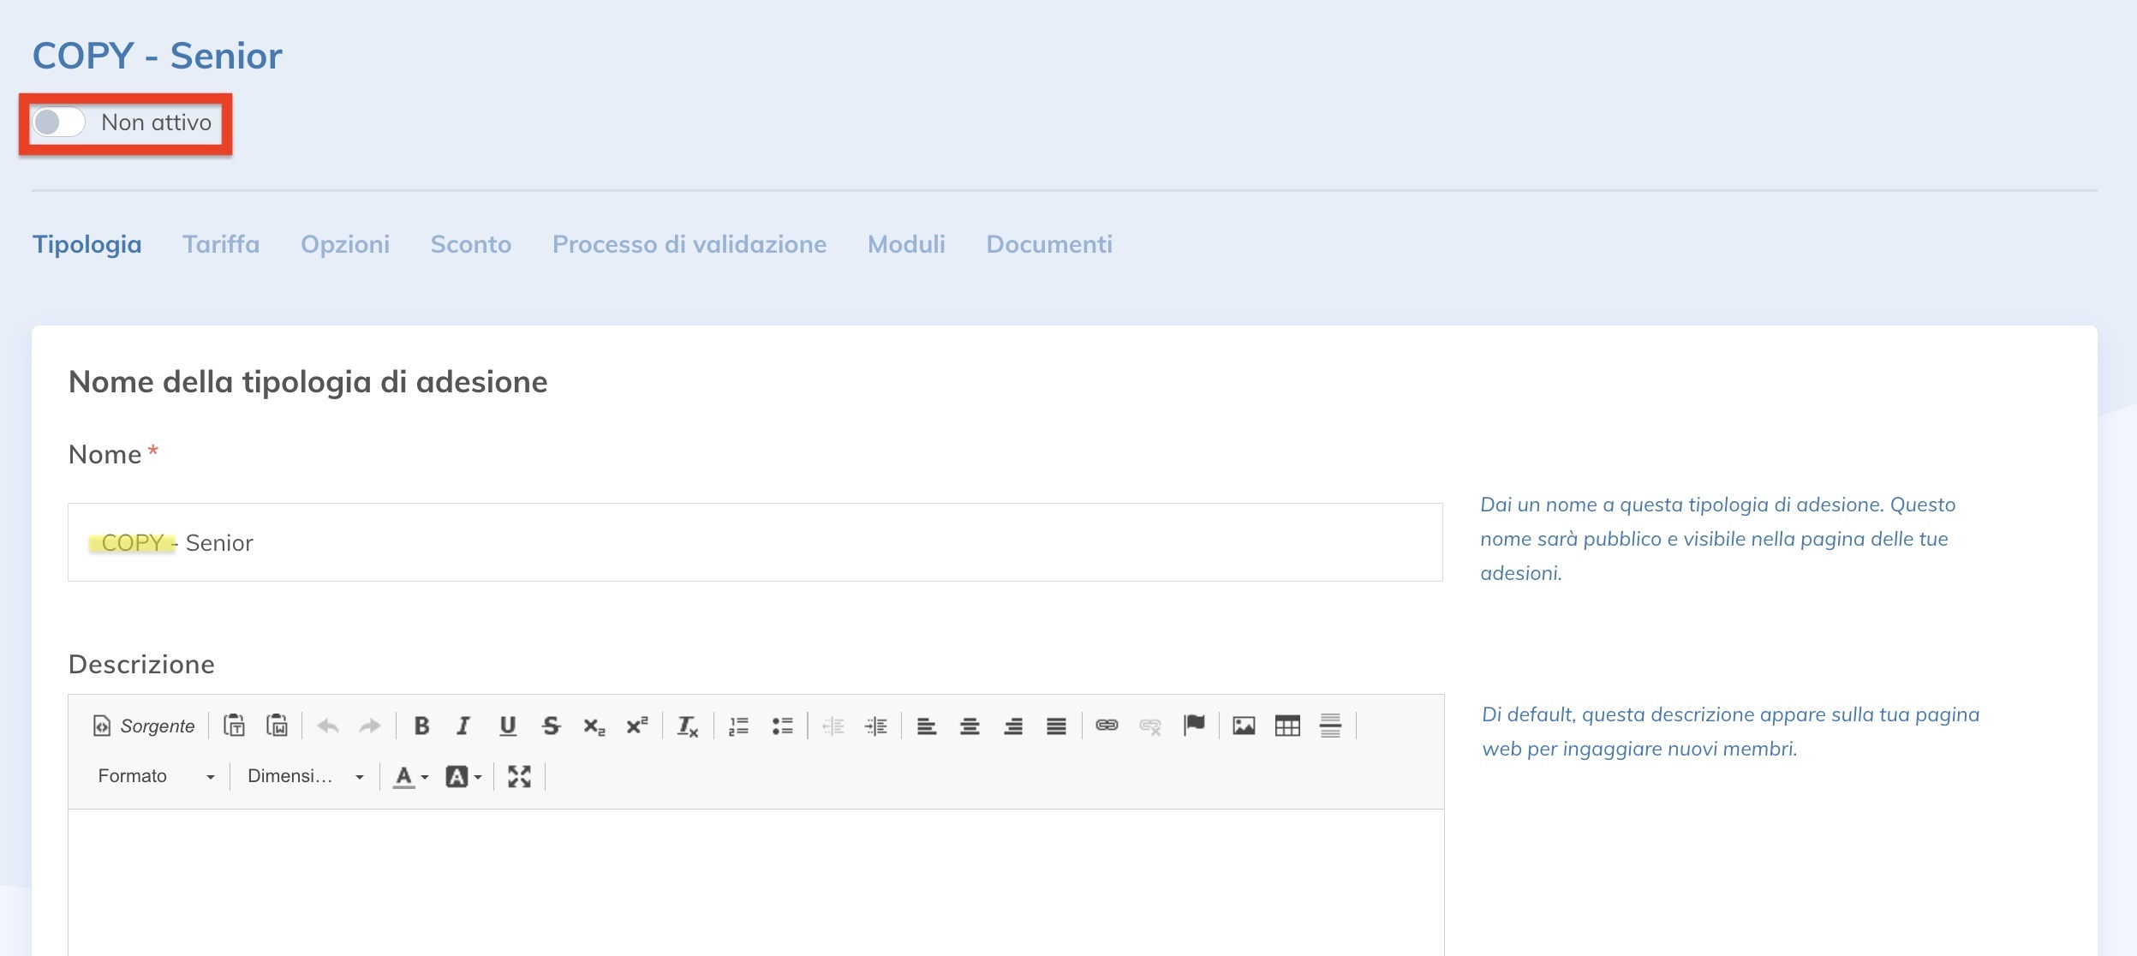Toggle the Non attivo activation switch
This screenshot has height=956, width=2137.
57,122
